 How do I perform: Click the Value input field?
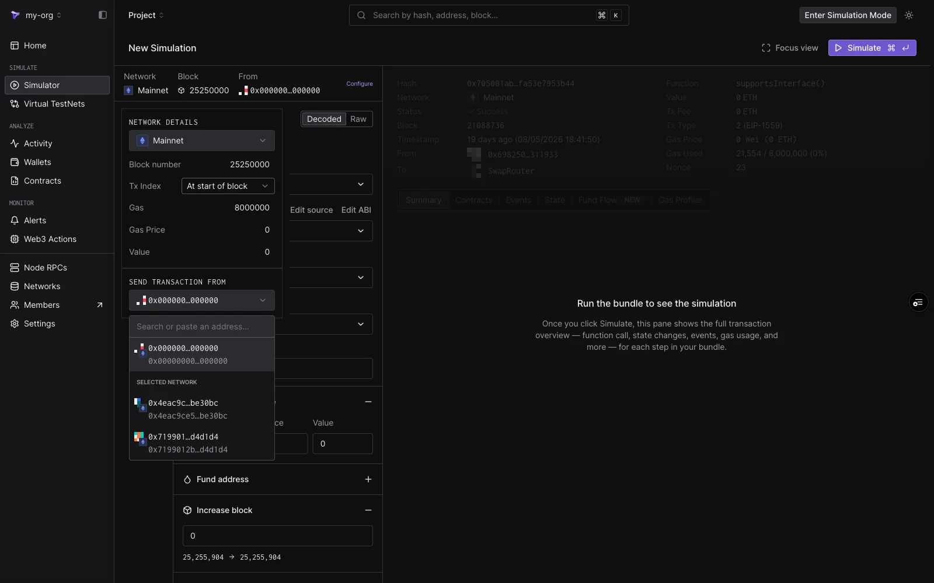tap(343, 444)
